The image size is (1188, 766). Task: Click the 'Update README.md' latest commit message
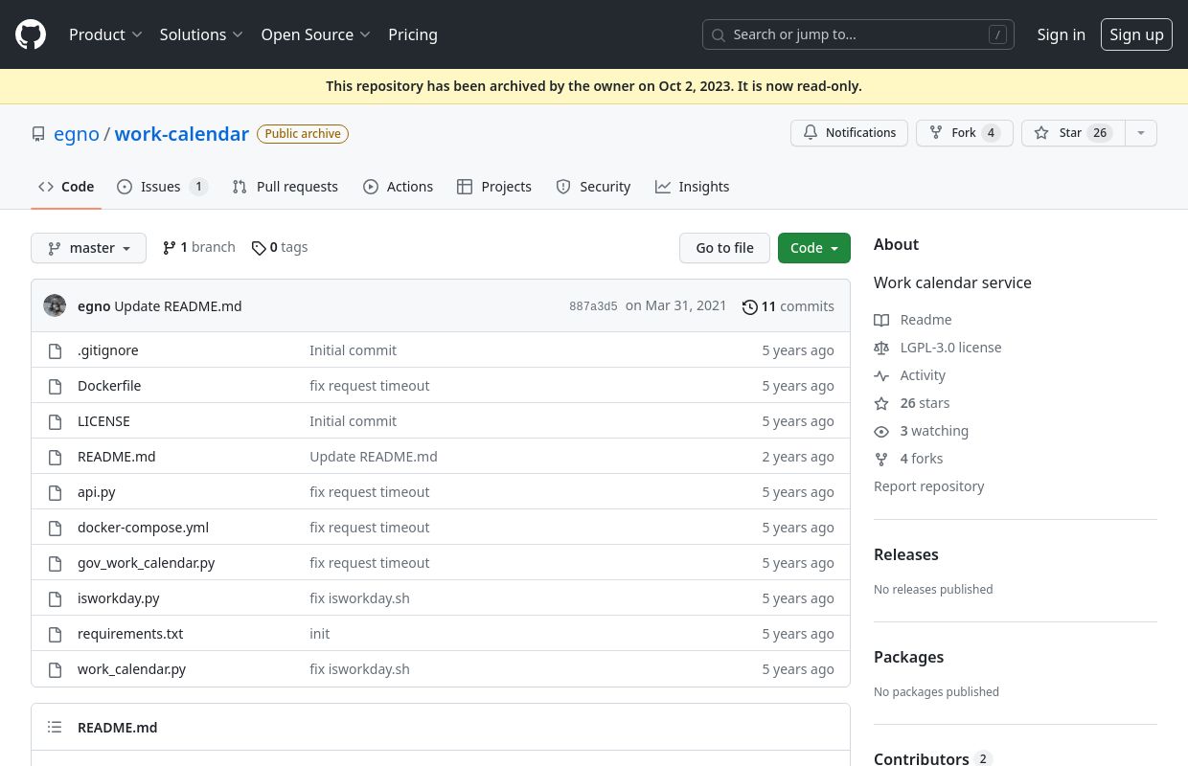pos(178,306)
